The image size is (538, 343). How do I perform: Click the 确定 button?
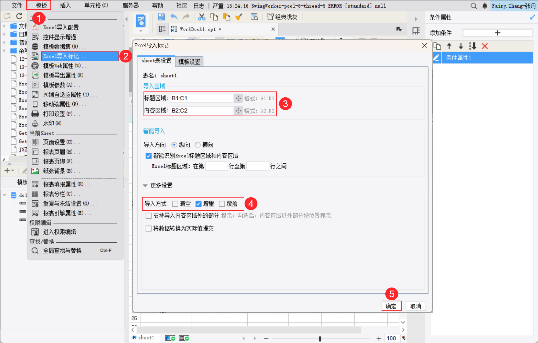point(391,306)
